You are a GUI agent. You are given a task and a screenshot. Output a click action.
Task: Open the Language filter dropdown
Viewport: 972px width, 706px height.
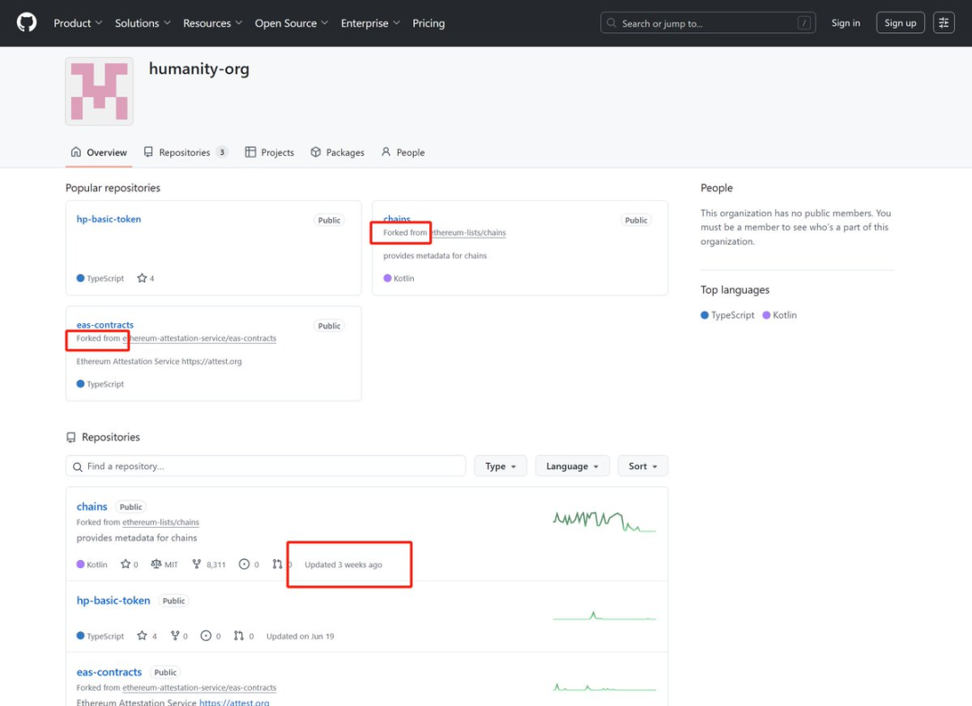coord(571,466)
